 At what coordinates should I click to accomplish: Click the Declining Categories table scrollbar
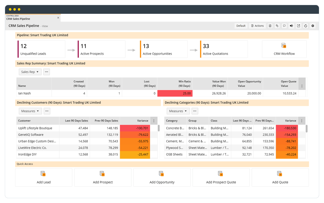coord(307,129)
